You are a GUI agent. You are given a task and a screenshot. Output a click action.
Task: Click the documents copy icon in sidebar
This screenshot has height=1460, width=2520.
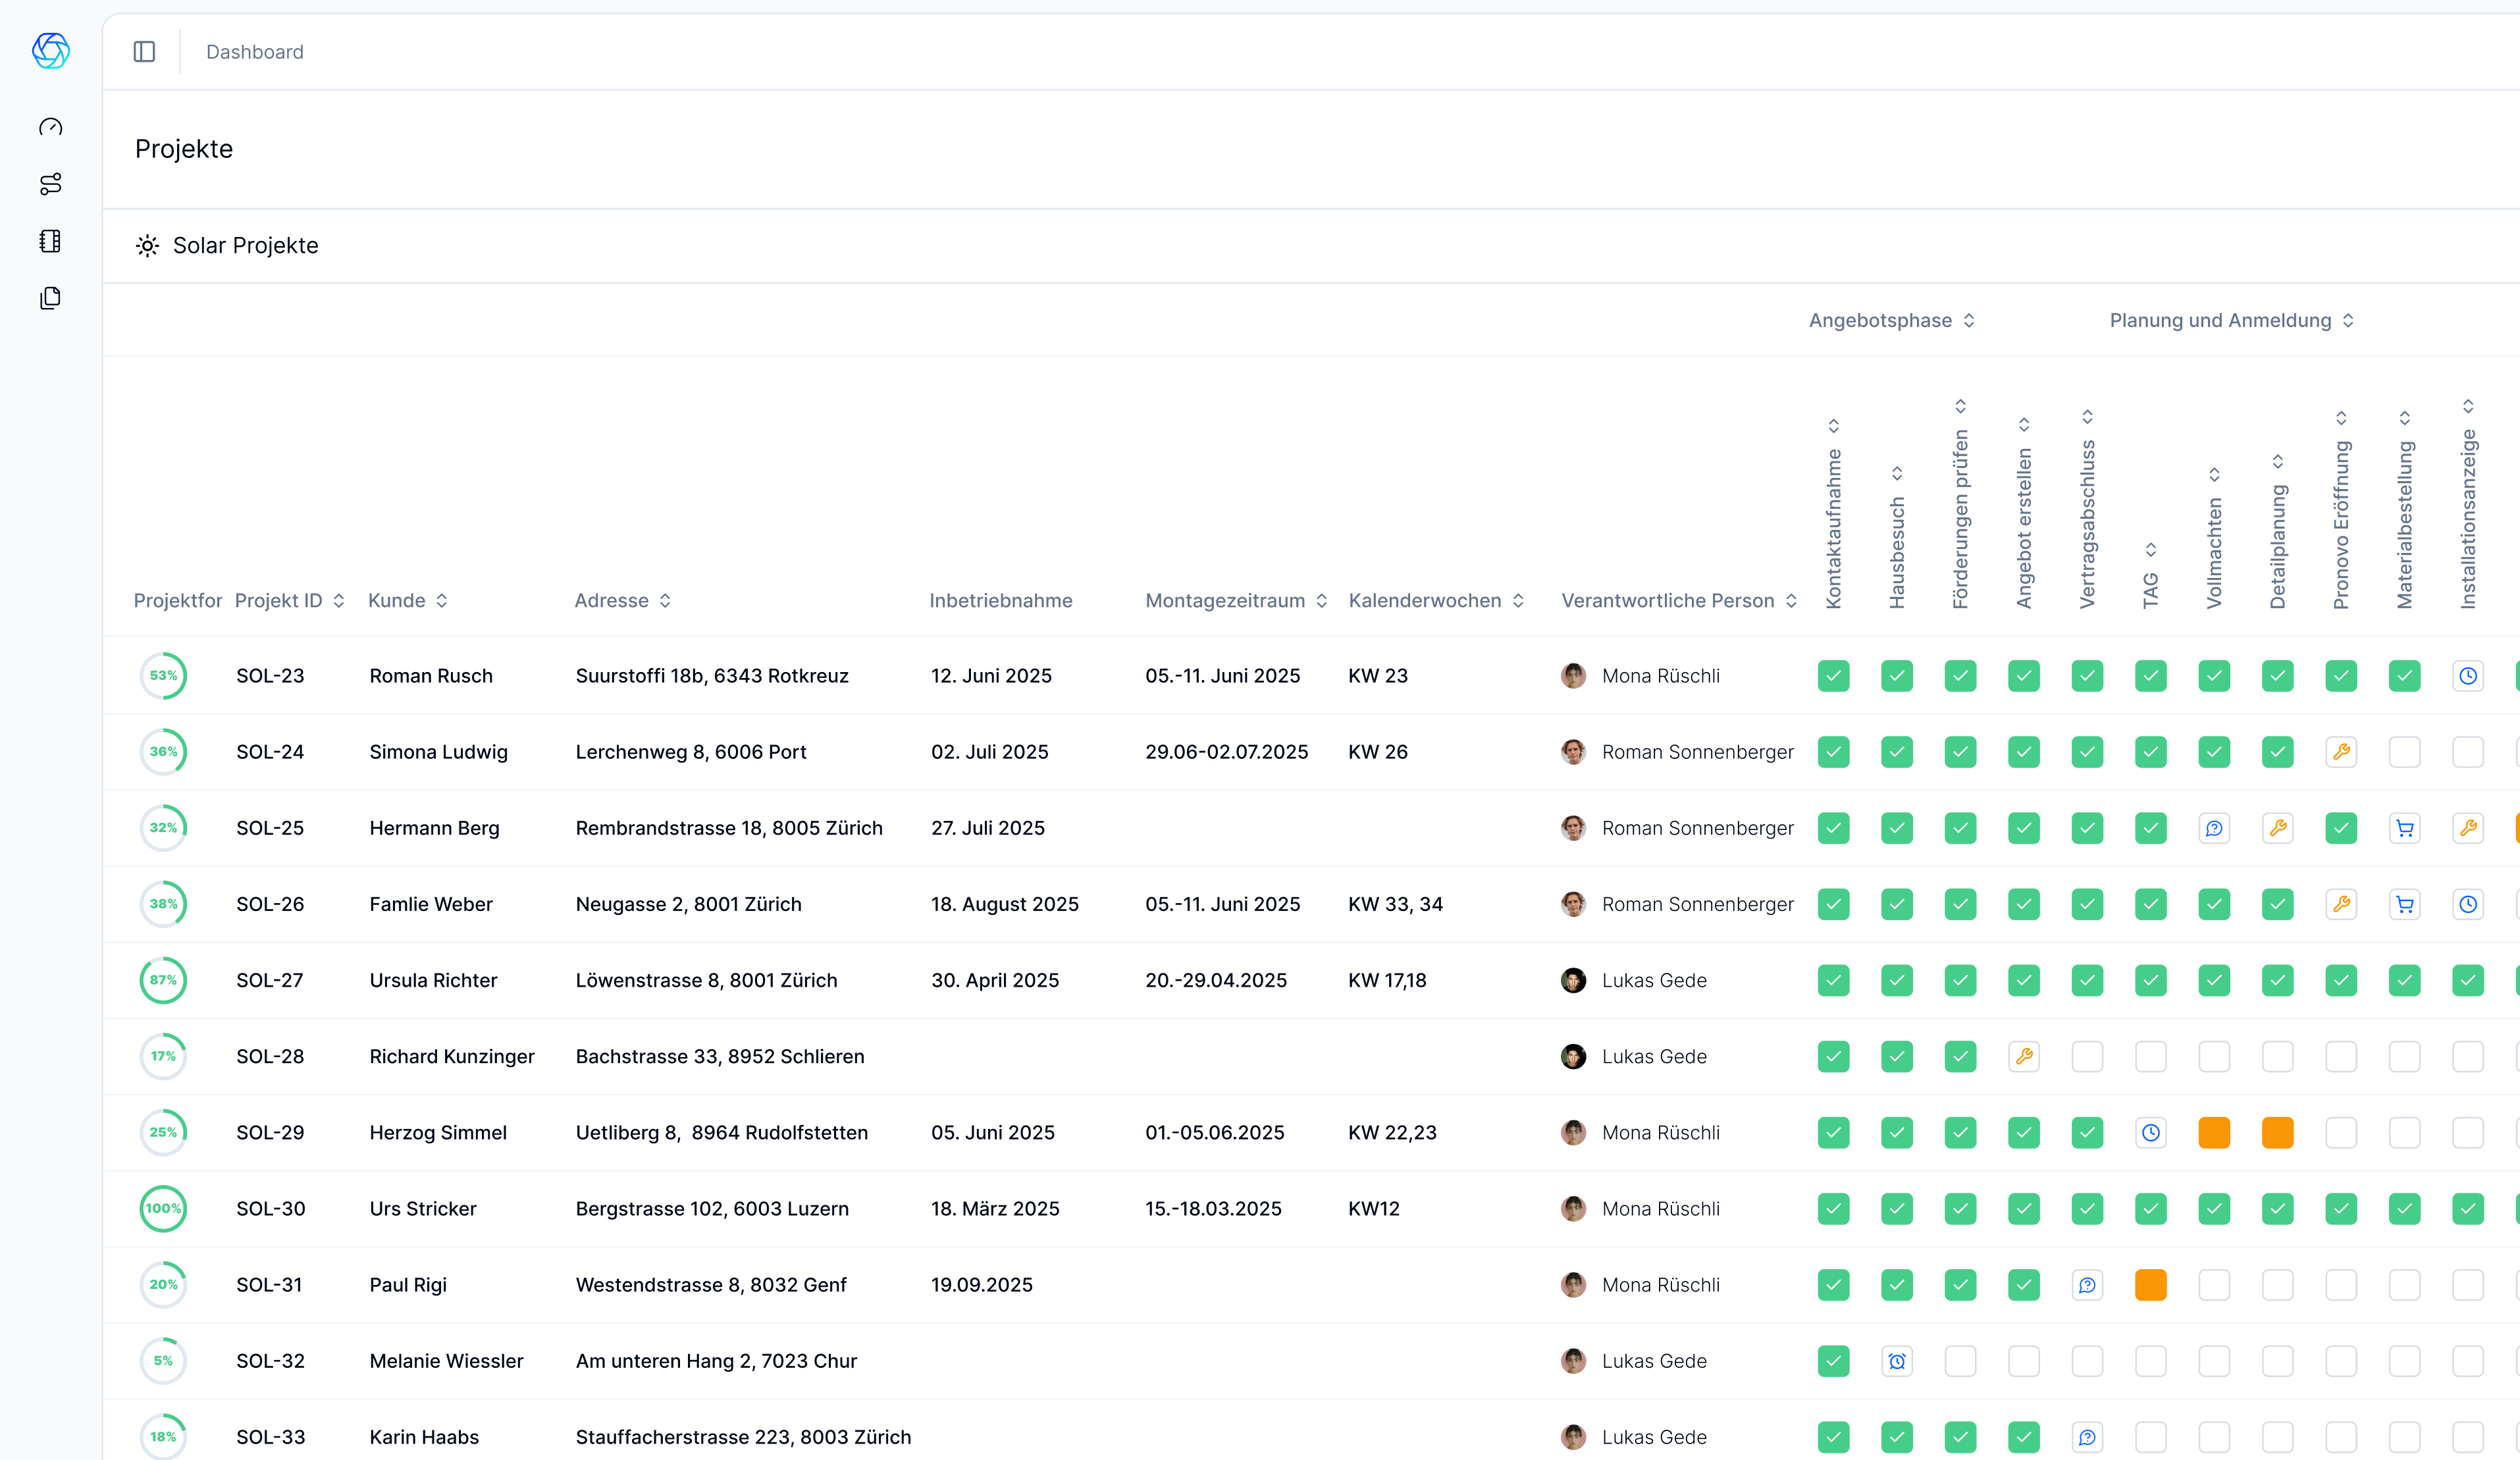click(x=50, y=298)
